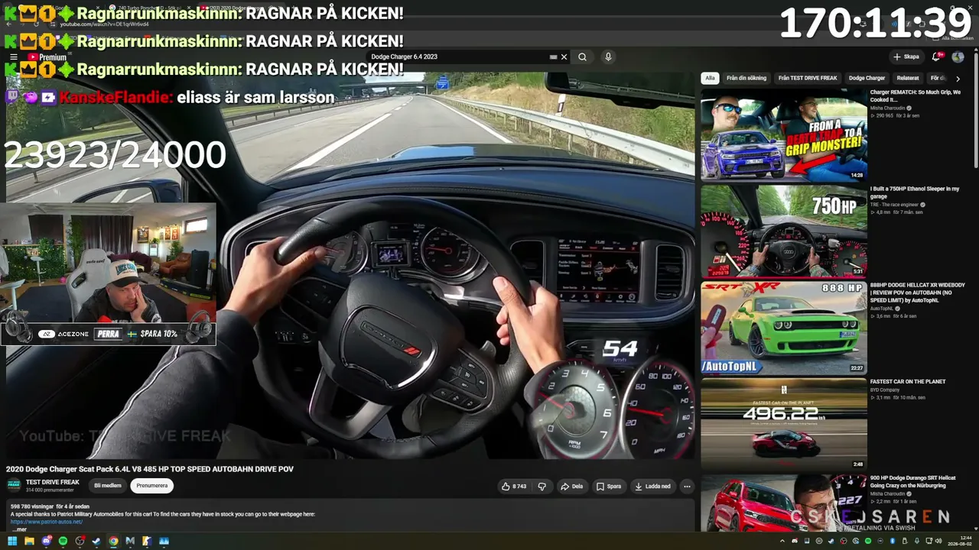Open TEST DRIVE FREAK channel name
This screenshot has height=550, width=979.
point(53,482)
